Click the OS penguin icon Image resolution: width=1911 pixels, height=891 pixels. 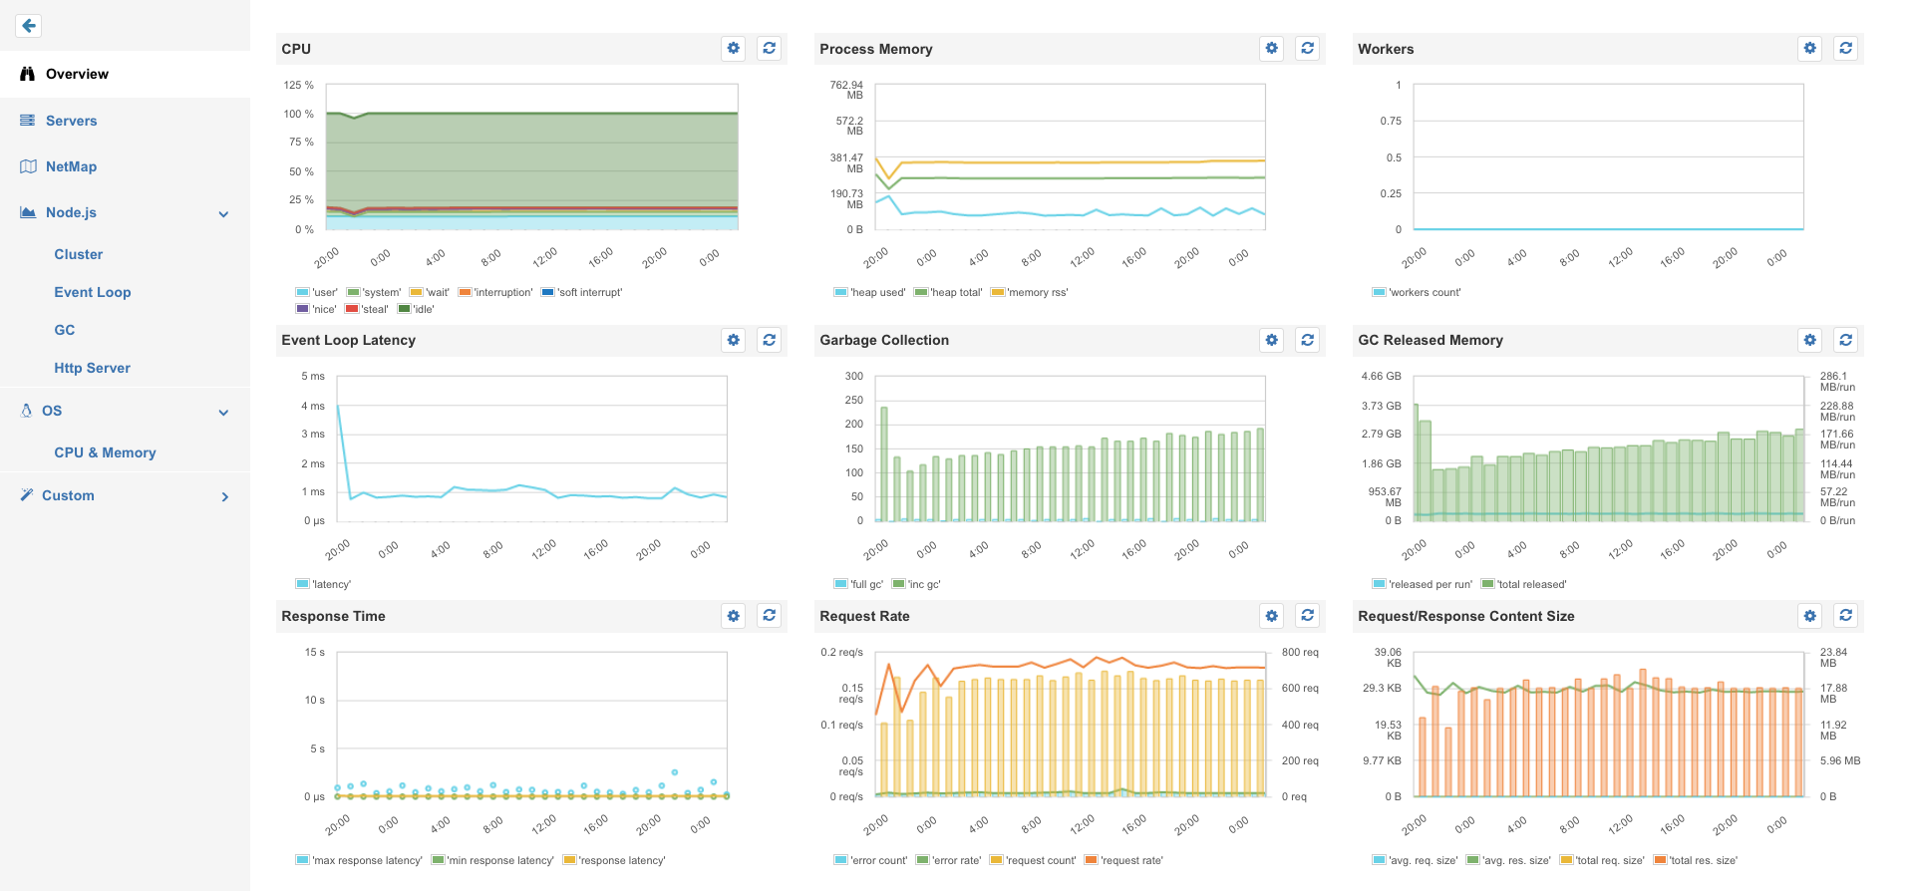[x=26, y=411]
